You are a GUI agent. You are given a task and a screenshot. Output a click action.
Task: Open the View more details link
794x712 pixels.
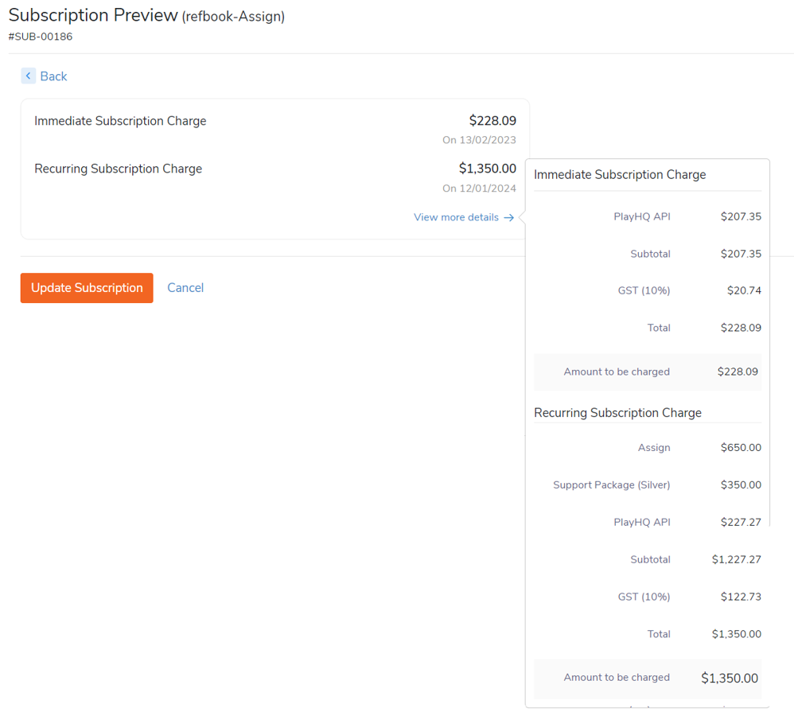click(456, 217)
